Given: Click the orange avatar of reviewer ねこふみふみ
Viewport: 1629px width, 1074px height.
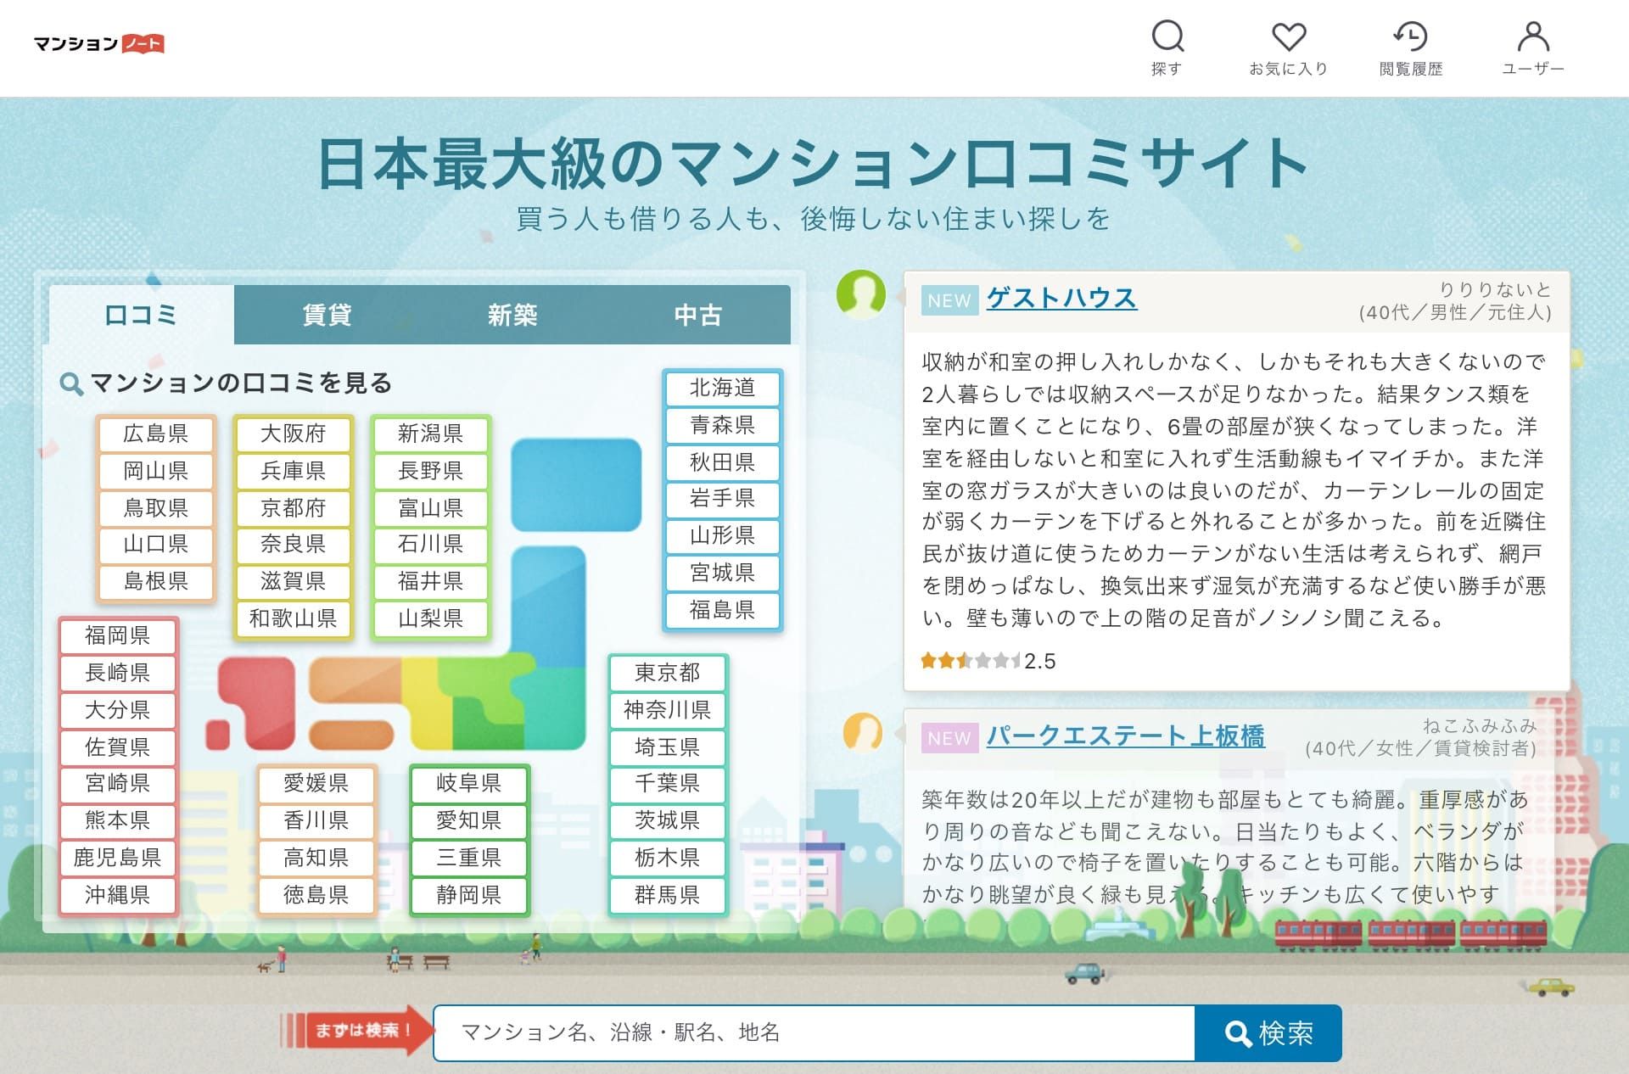Looking at the screenshot, I should [x=863, y=731].
